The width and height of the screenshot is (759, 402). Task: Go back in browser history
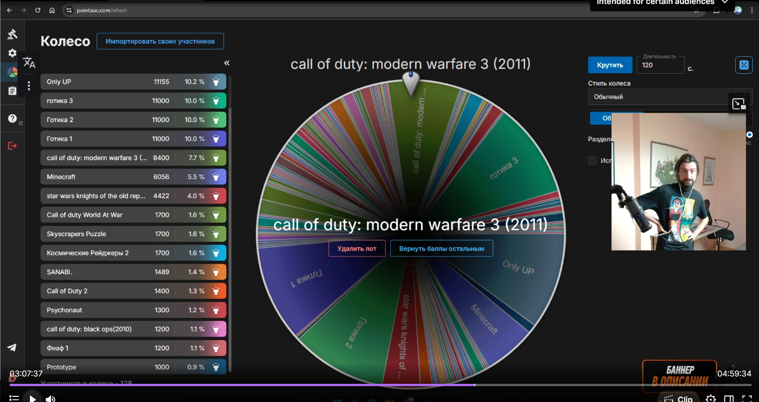(8, 10)
